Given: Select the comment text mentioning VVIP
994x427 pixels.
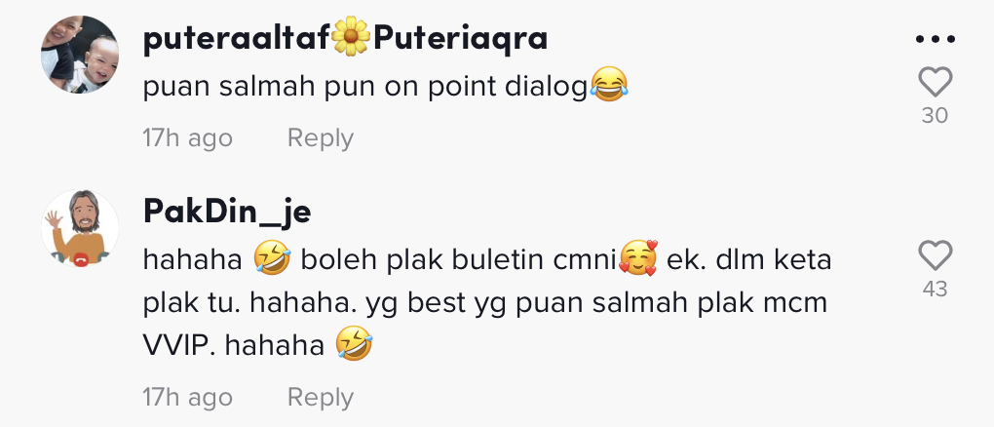Looking at the screenshot, I should coord(487,302).
